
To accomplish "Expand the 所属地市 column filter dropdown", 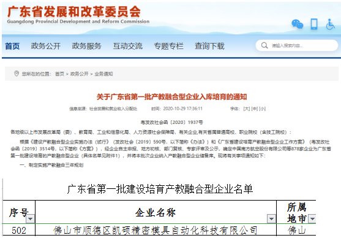I will point(312,218).
